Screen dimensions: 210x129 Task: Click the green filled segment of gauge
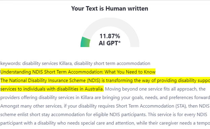click(85, 42)
